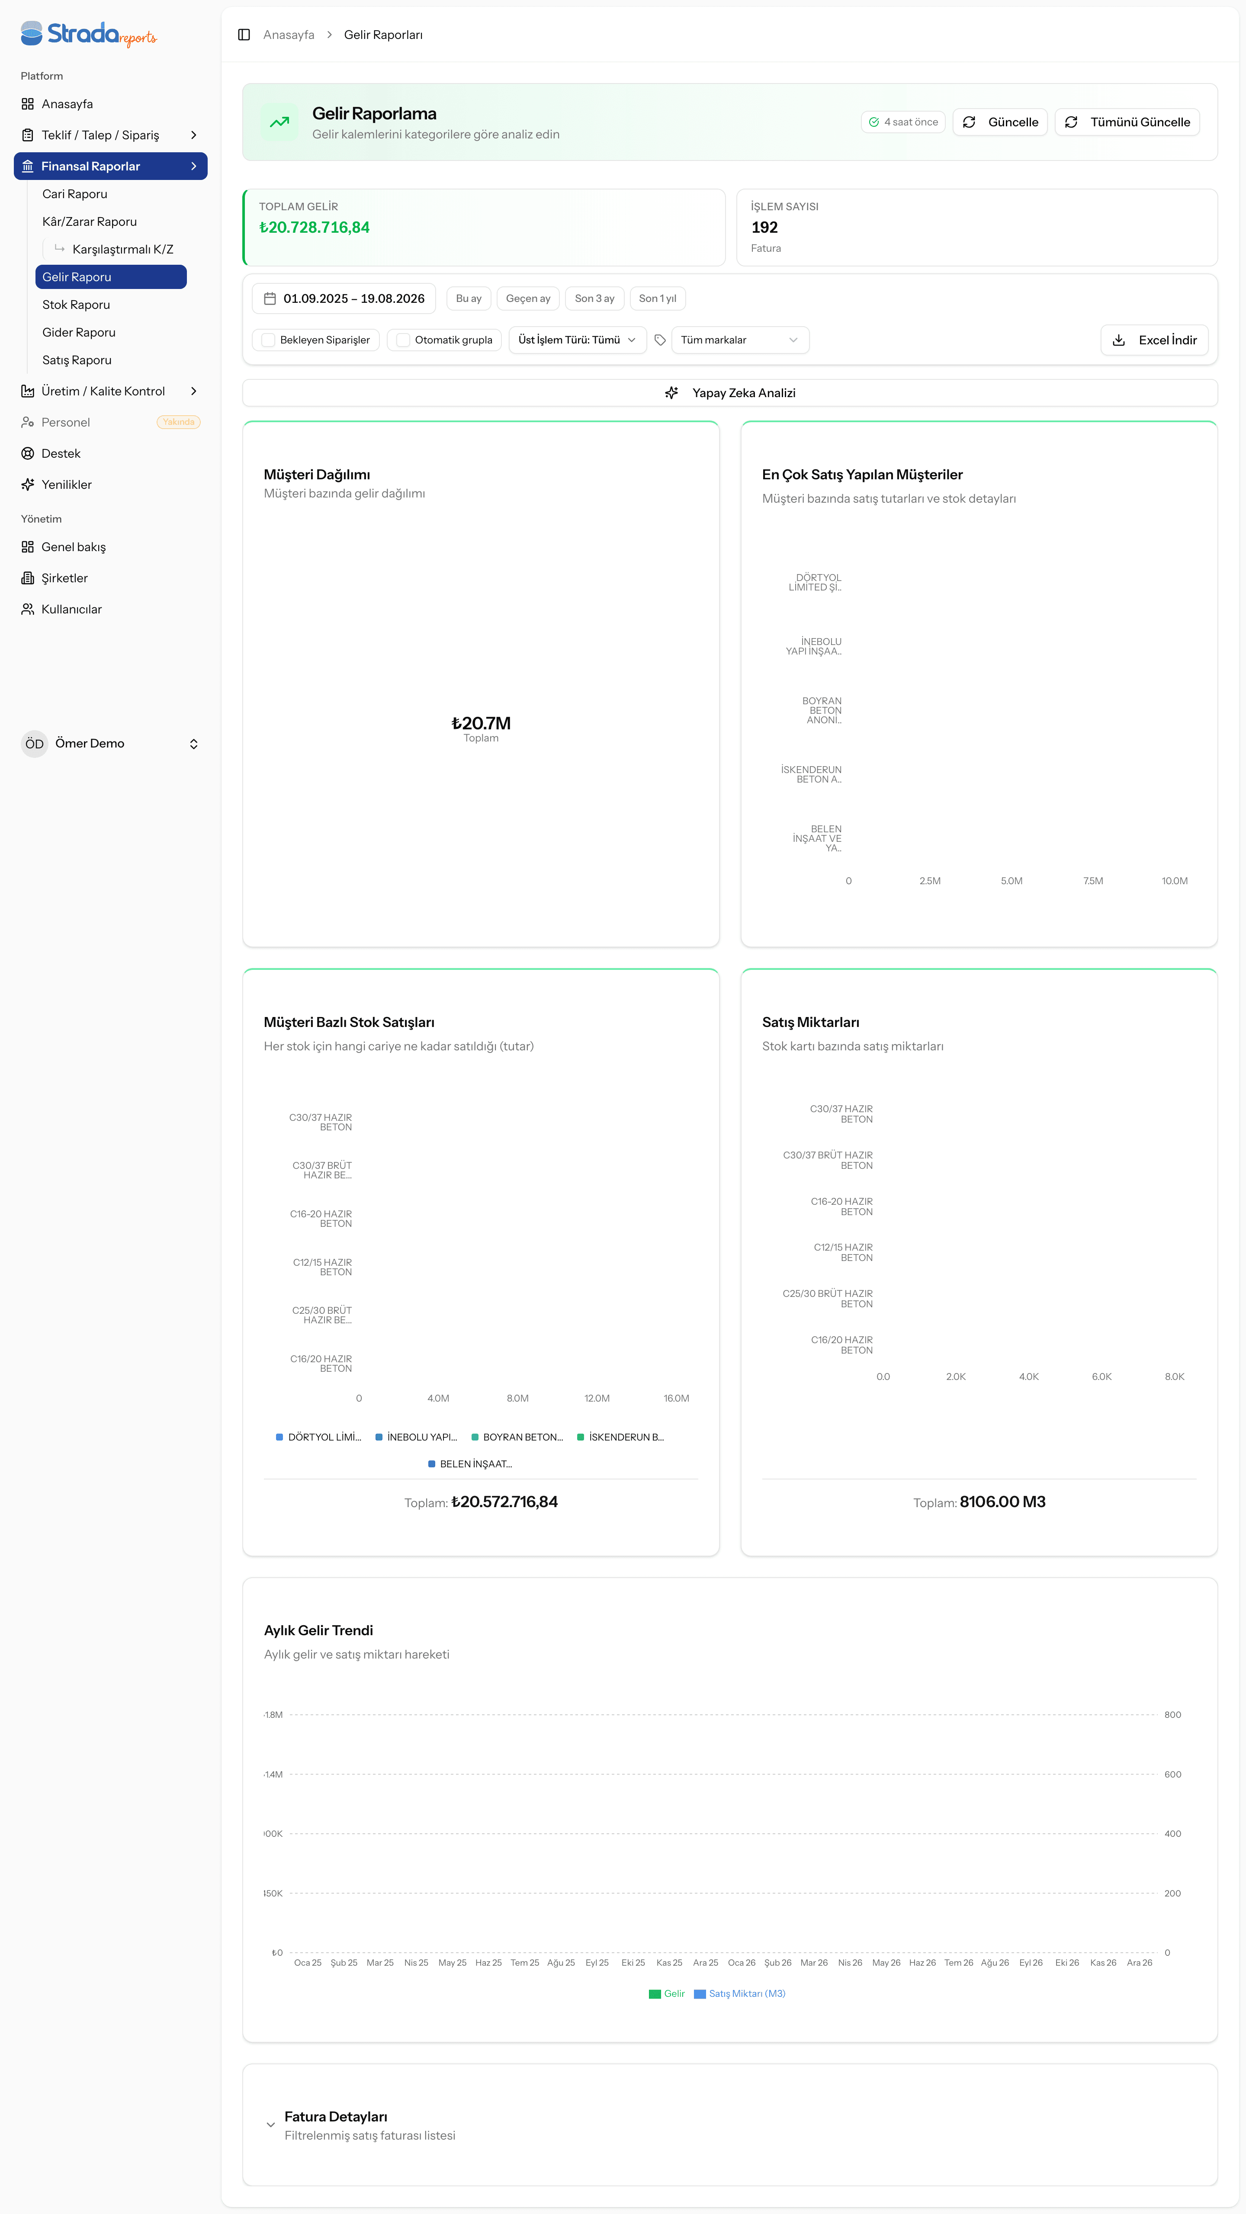Screen dimensions: 1246x2214
Task: Select Kâr/Zarar Raporu in sidebar
Action: pyautogui.click(x=90, y=222)
